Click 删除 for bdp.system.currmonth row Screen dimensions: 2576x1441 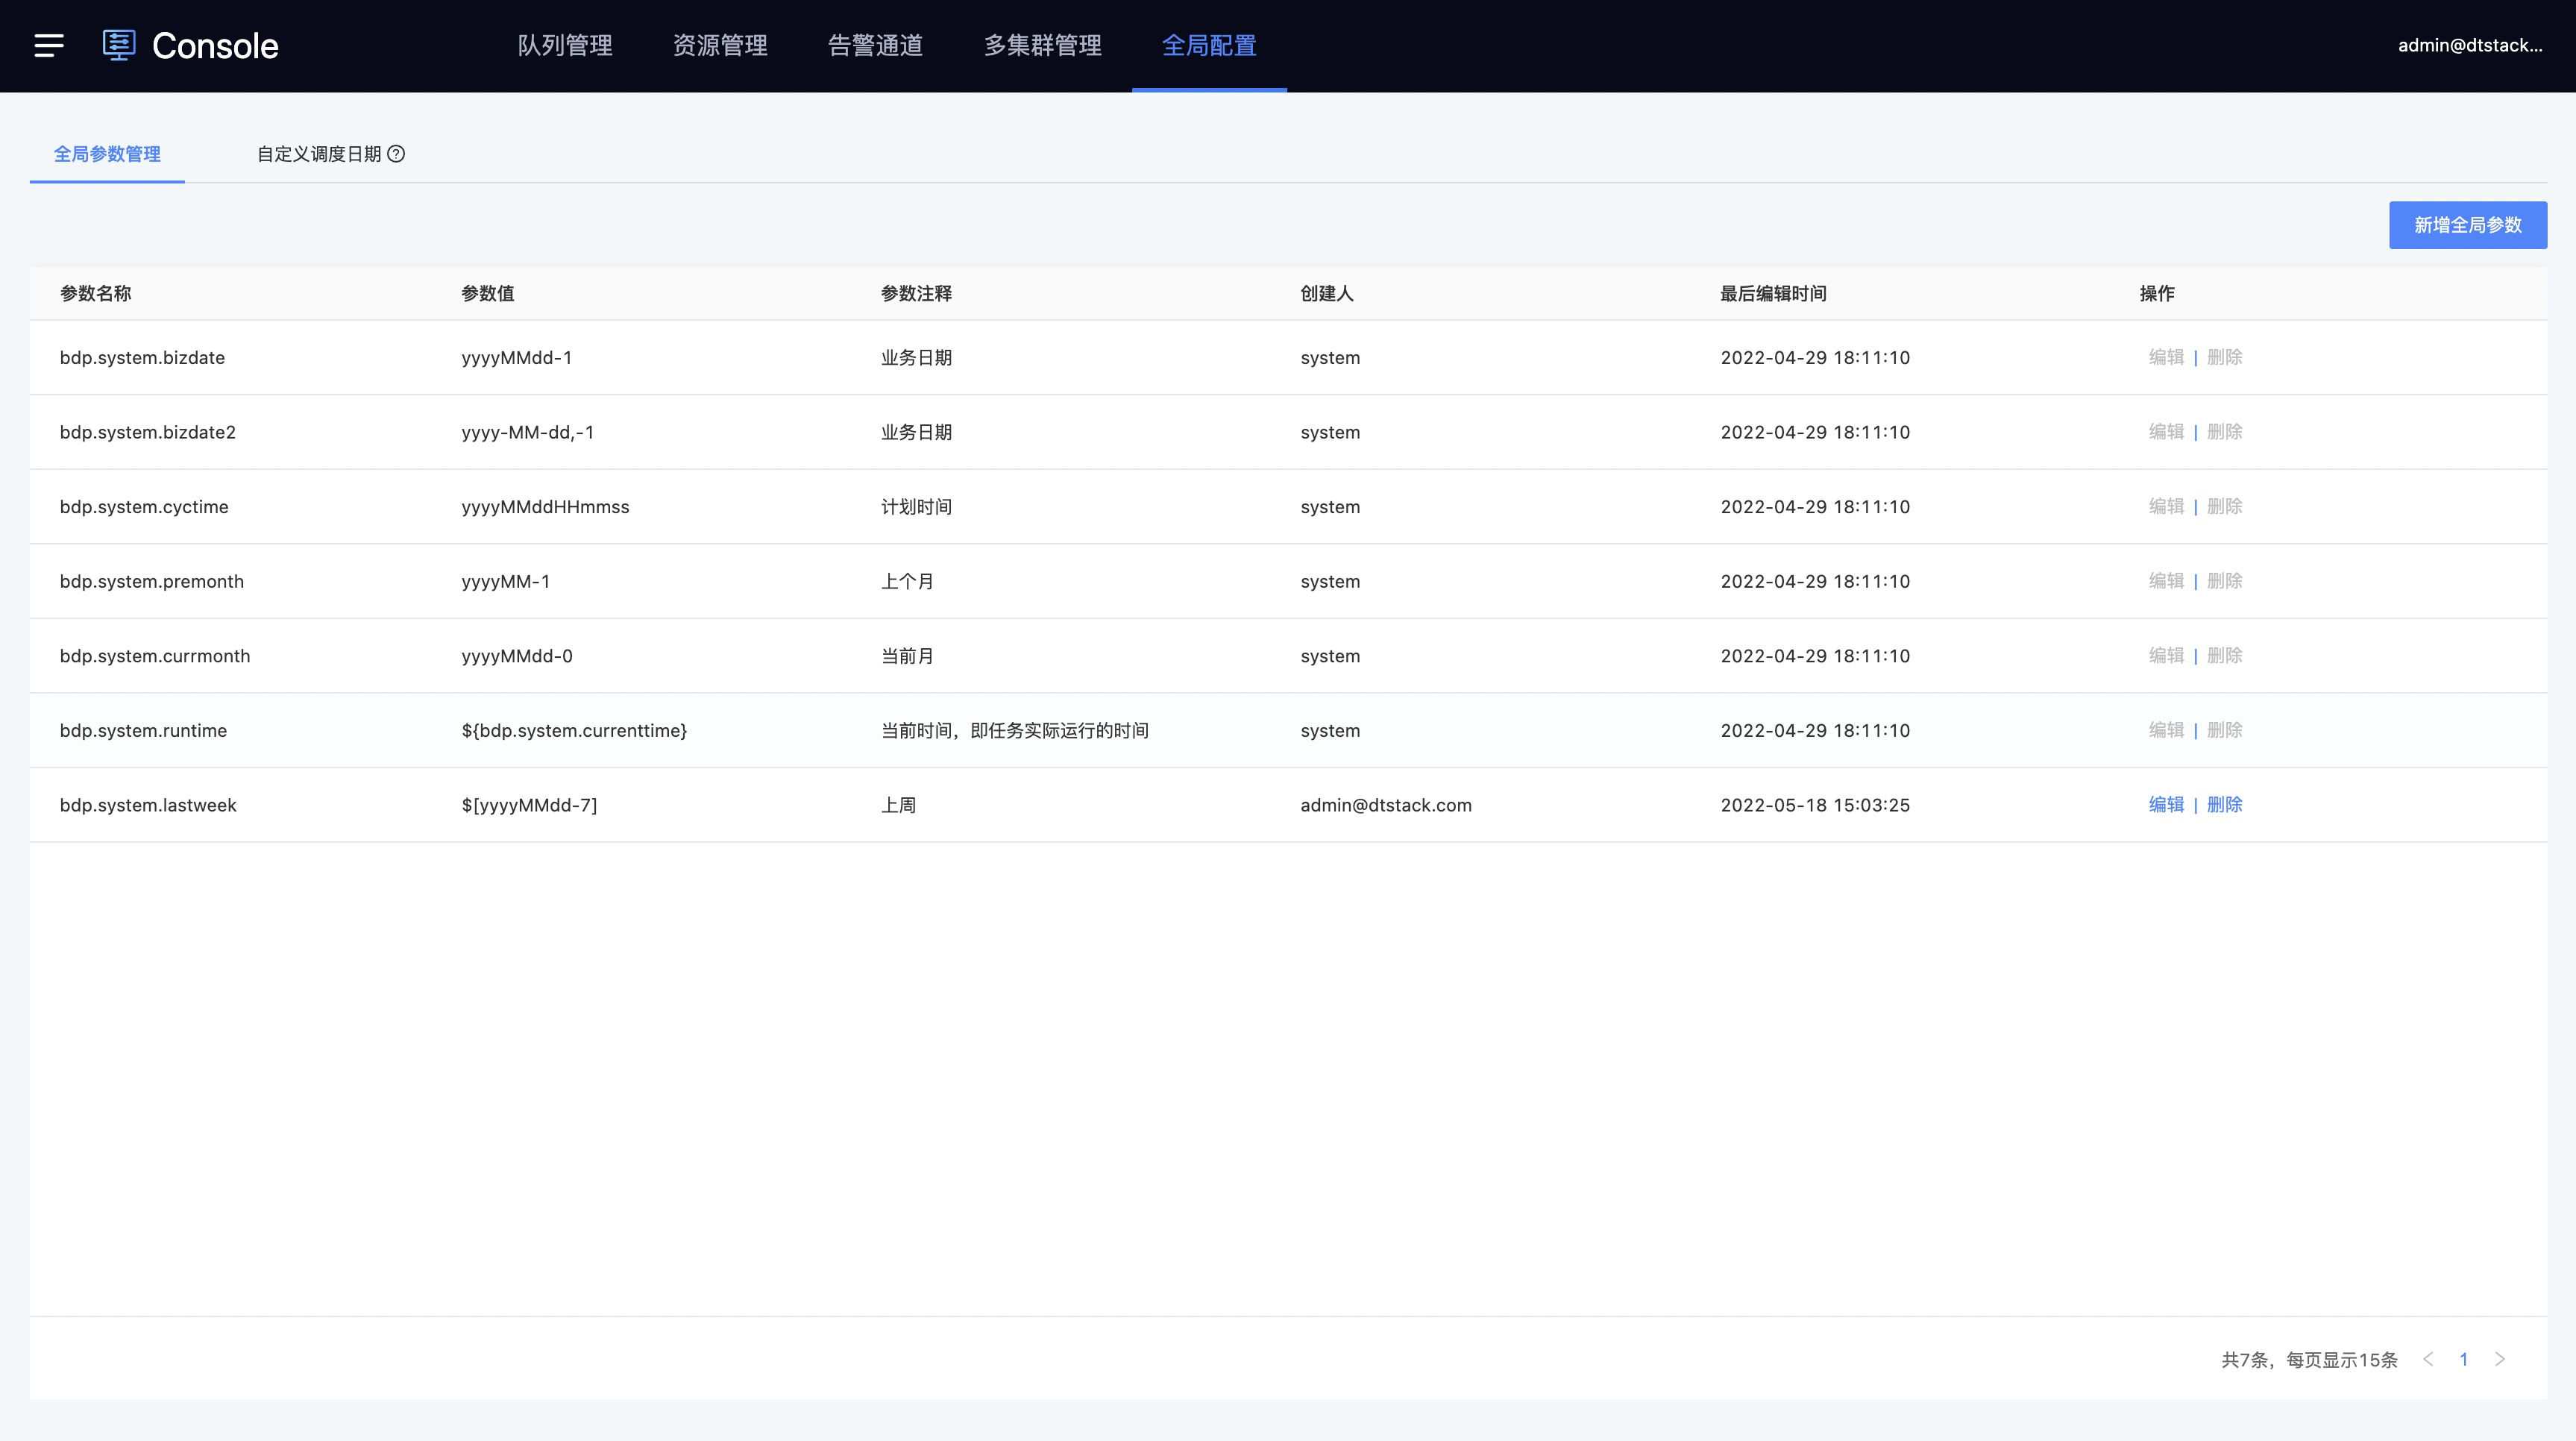click(2224, 656)
